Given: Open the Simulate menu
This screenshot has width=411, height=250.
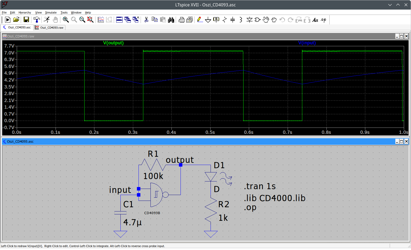Looking at the screenshot, I should tap(51, 12).
